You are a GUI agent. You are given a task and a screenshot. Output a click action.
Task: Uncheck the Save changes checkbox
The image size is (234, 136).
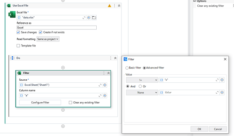18,32
